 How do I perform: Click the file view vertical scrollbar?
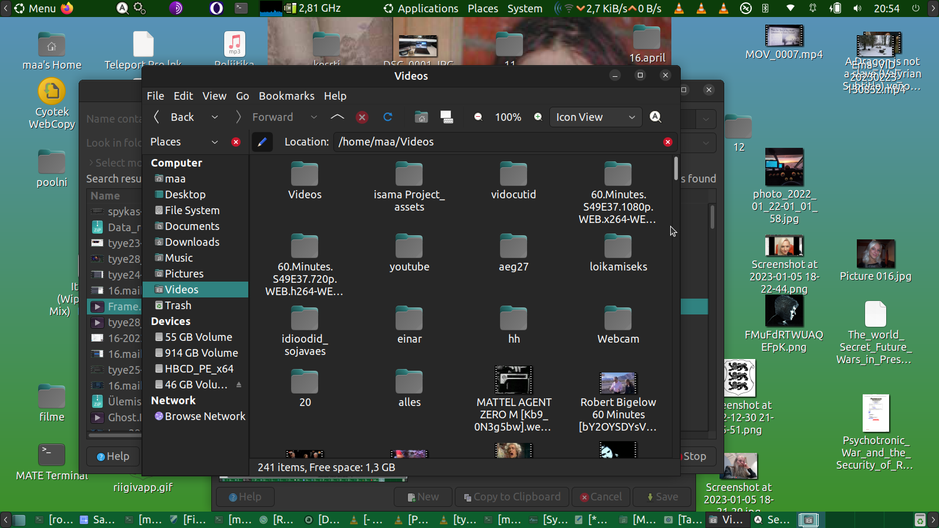[676, 169]
